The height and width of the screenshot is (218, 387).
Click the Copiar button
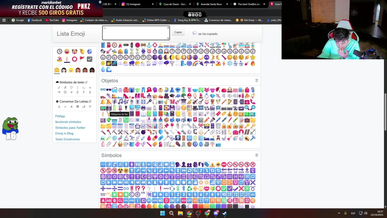(178, 32)
